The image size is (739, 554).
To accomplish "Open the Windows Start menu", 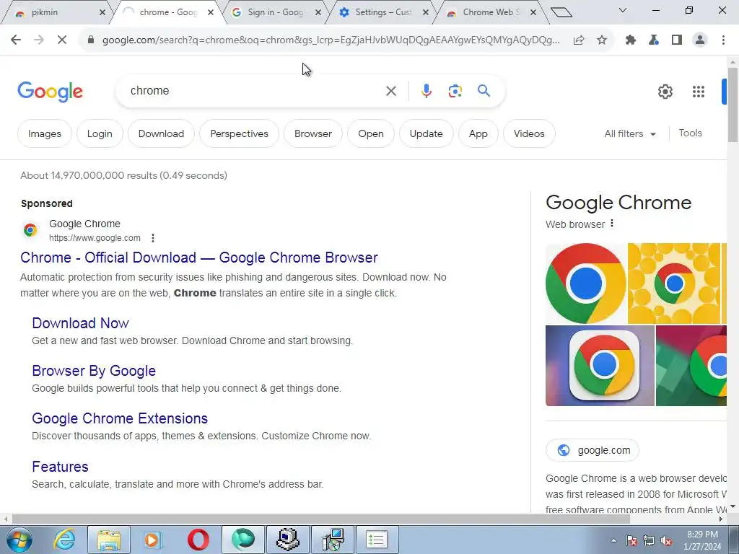I will pos(19,540).
